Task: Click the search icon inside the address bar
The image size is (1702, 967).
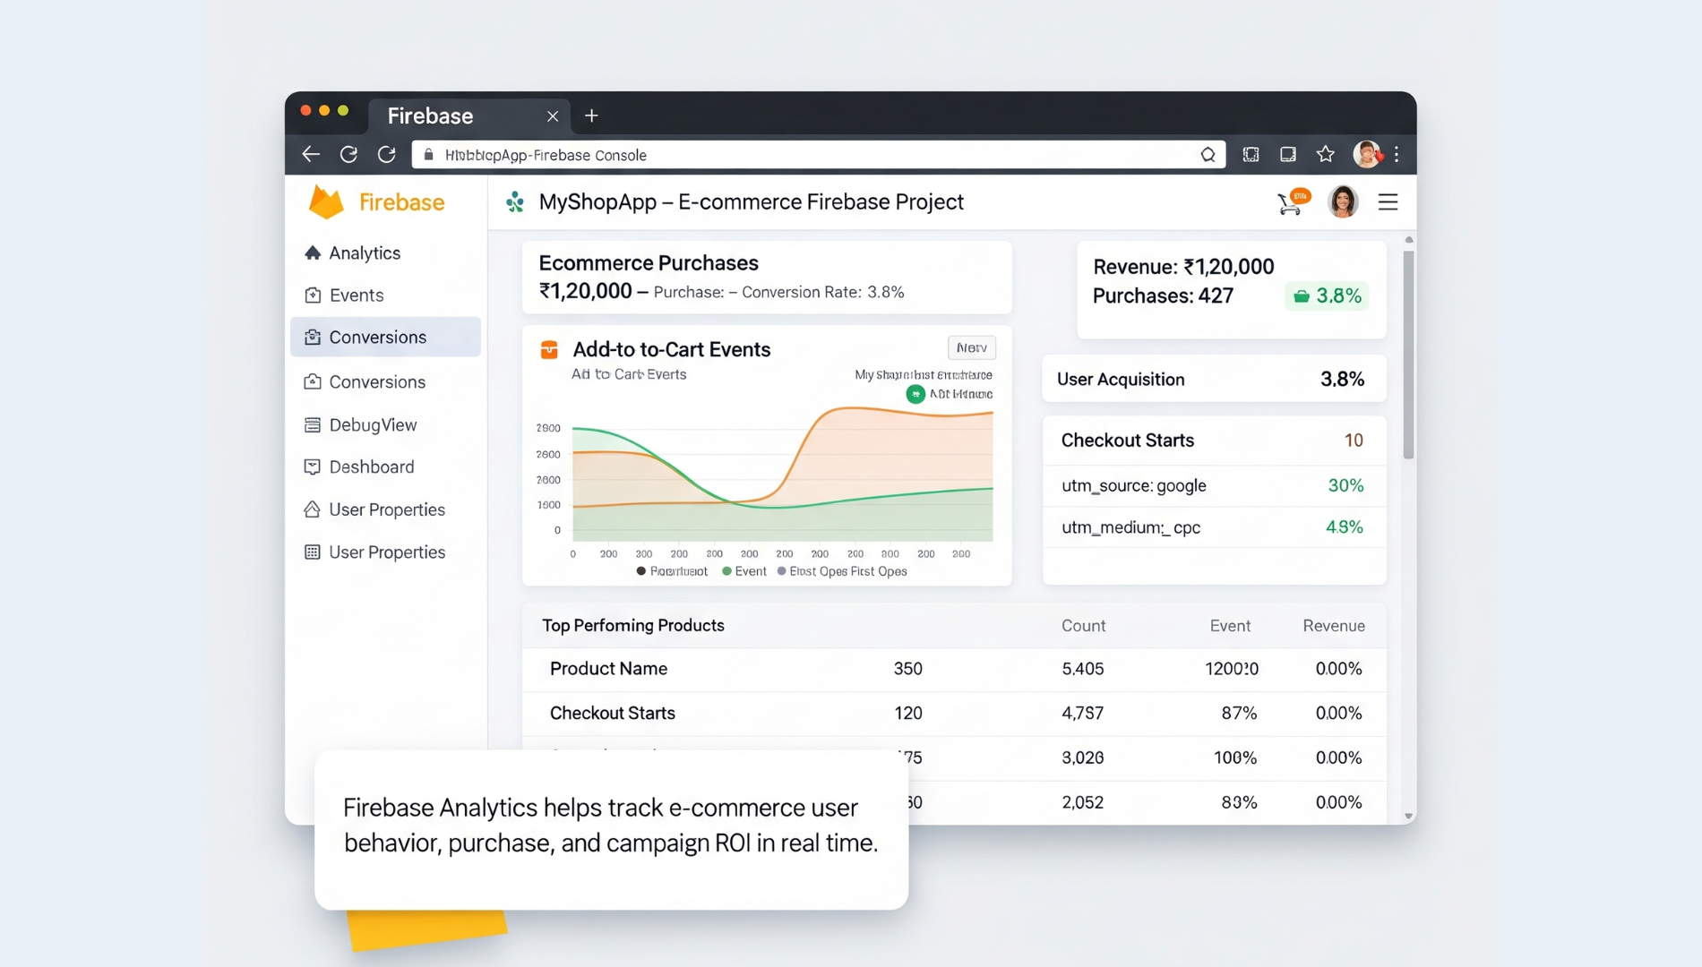Action: pos(1208,155)
